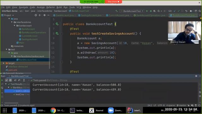
Task: Switch to the SavingsAccount.java tab
Action: [x=91, y=15]
